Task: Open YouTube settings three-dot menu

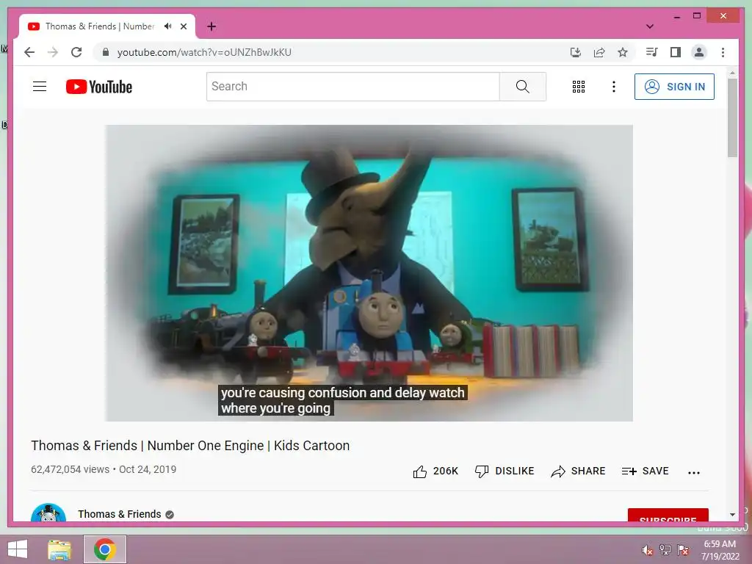Action: (613, 87)
